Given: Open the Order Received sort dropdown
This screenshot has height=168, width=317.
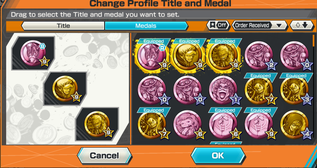Looking at the screenshot, I should [259, 26].
